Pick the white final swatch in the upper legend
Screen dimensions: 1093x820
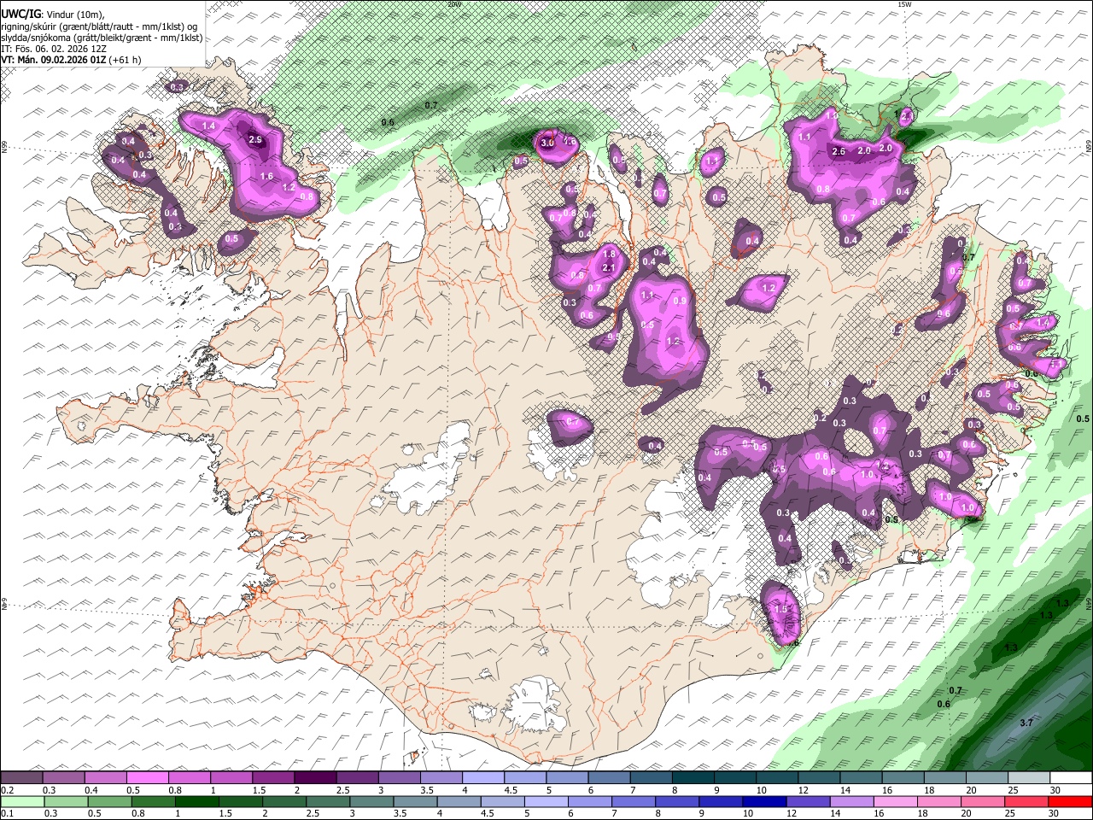tap(1071, 777)
